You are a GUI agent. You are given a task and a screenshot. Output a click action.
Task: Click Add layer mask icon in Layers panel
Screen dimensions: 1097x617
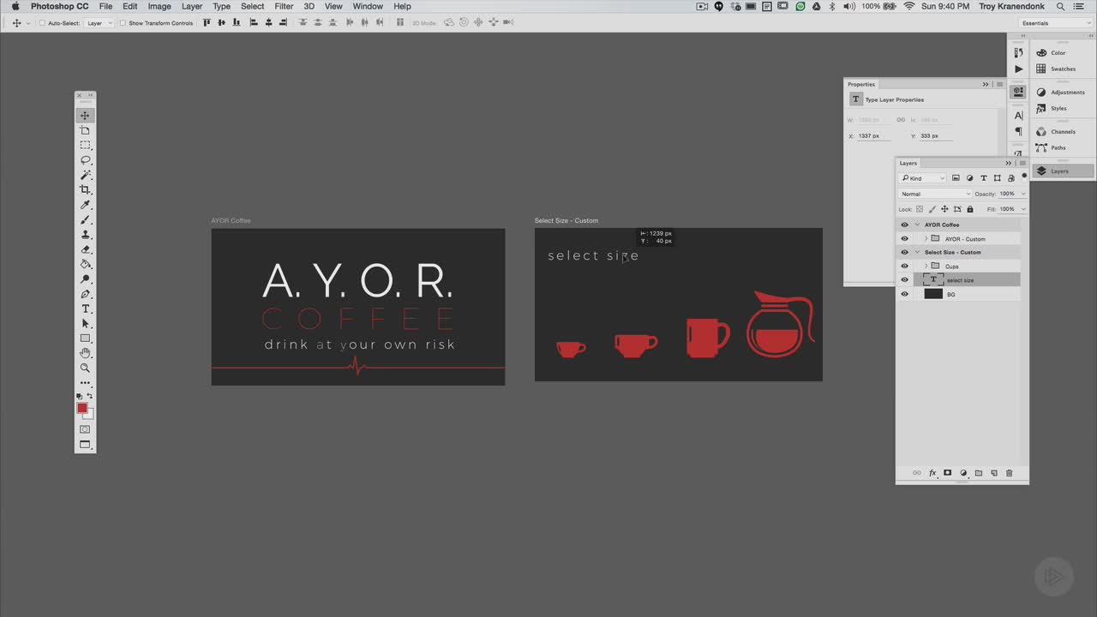[x=947, y=473]
